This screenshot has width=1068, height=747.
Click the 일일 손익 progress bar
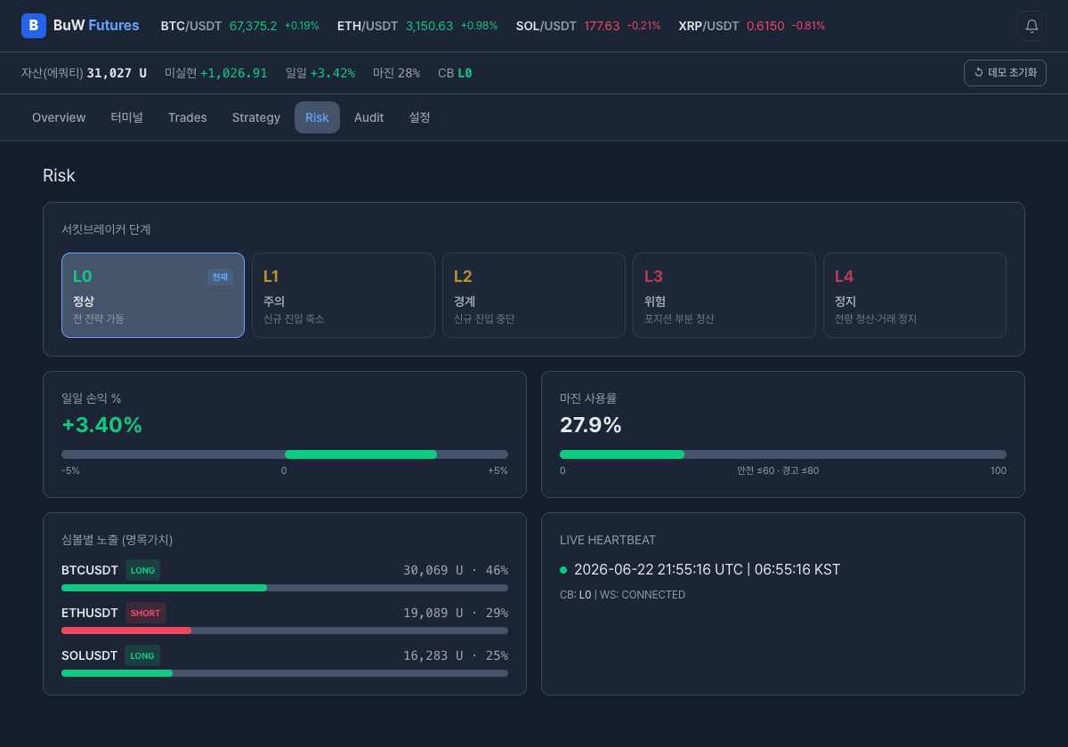(285, 454)
